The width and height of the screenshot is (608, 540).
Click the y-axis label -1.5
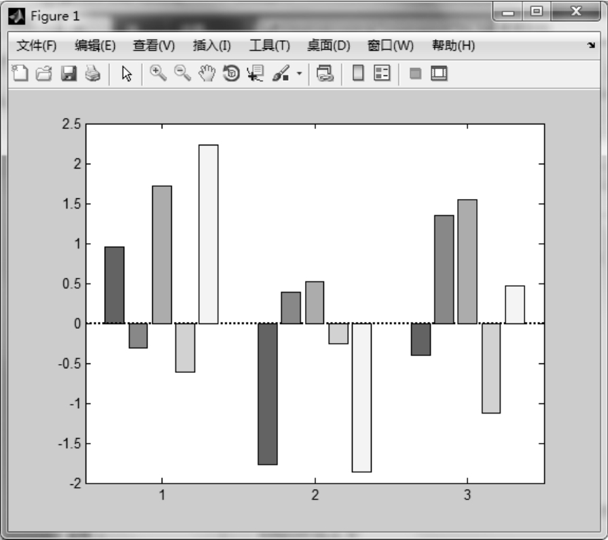pyautogui.click(x=69, y=444)
